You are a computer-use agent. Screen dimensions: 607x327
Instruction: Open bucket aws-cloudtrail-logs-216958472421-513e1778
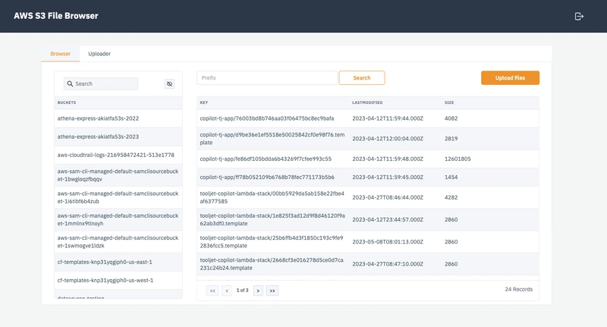(118, 155)
